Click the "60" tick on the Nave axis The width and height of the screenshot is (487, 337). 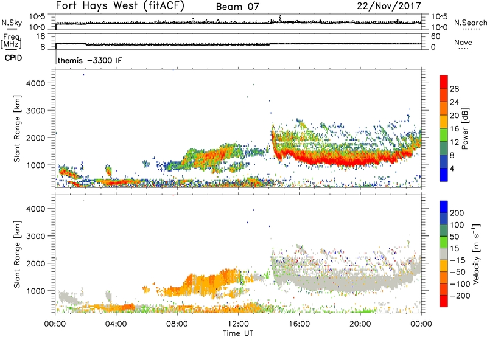[x=435, y=36]
